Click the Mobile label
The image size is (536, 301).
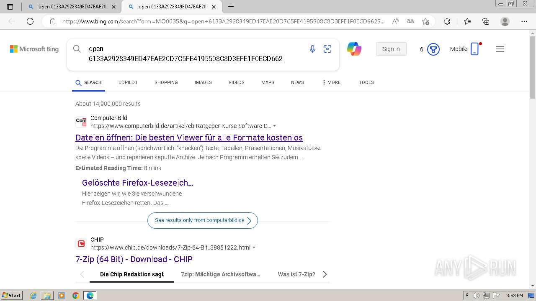tap(459, 49)
